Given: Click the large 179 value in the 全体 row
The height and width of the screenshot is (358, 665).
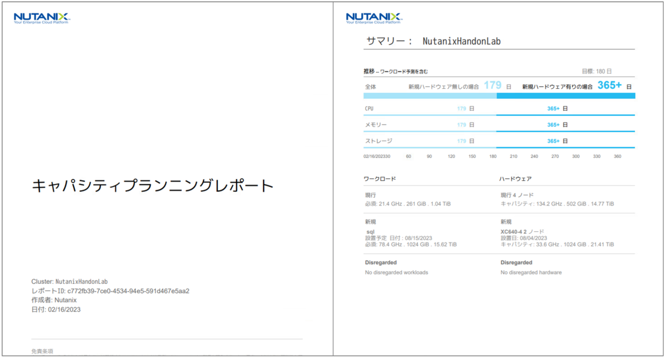Looking at the screenshot, I should coord(493,85).
